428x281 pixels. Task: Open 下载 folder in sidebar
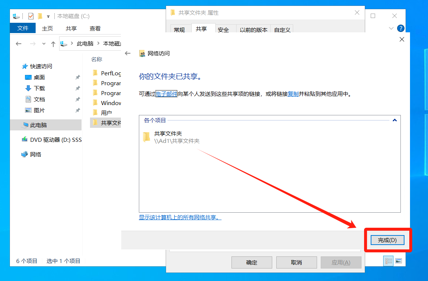pyautogui.click(x=39, y=88)
